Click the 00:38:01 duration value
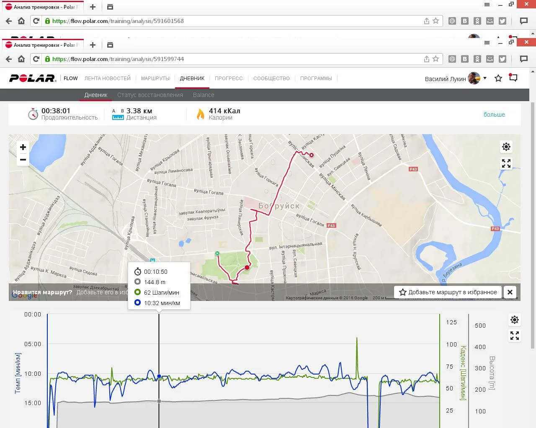The width and height of the screenshot is (536, 428). [x=56, y=111]
